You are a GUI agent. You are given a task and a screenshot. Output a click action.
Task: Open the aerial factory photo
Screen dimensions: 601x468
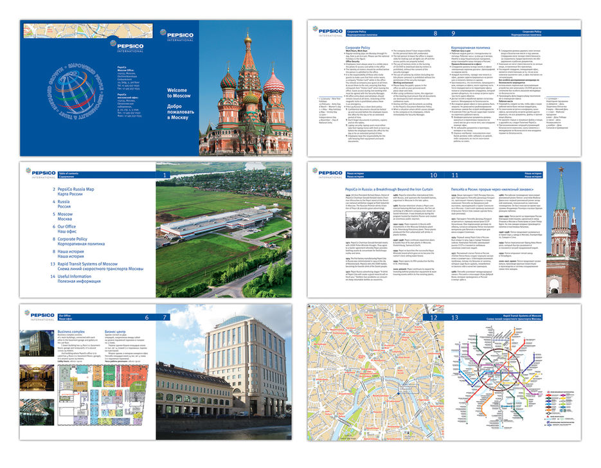224,230
